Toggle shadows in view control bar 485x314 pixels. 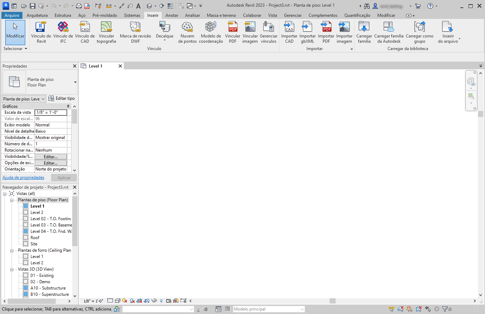[x=132, y=301]
